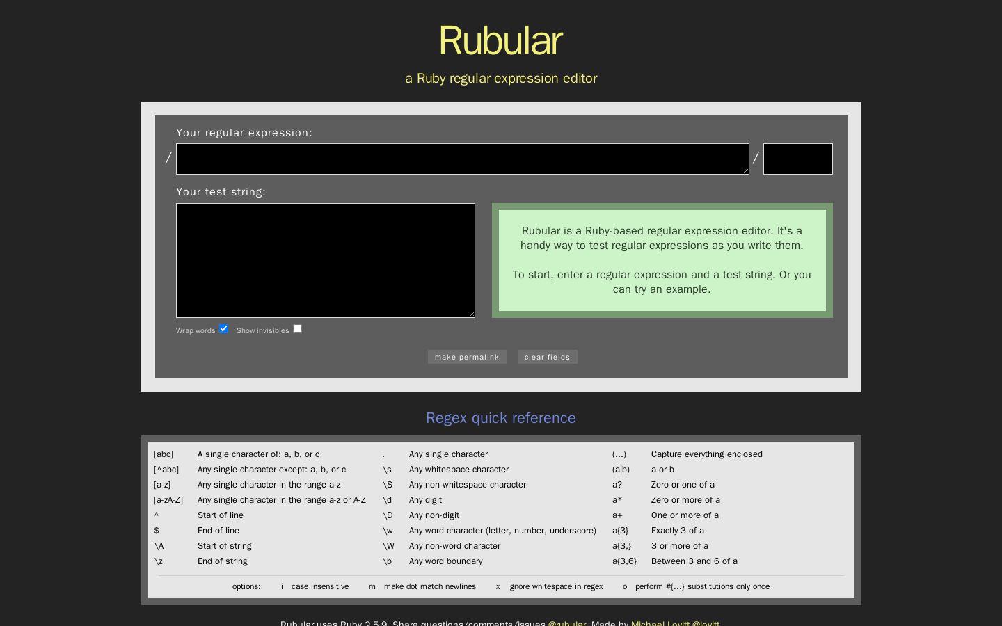Click the "Wrap words" label text

pos(196,331)
